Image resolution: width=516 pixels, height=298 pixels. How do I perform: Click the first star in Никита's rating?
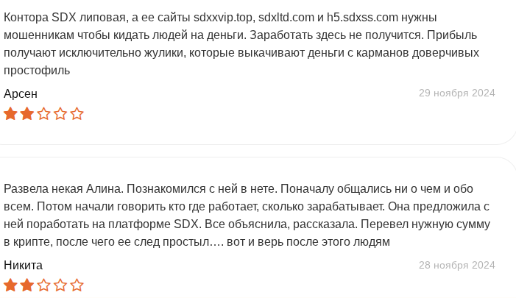point(10,285)
